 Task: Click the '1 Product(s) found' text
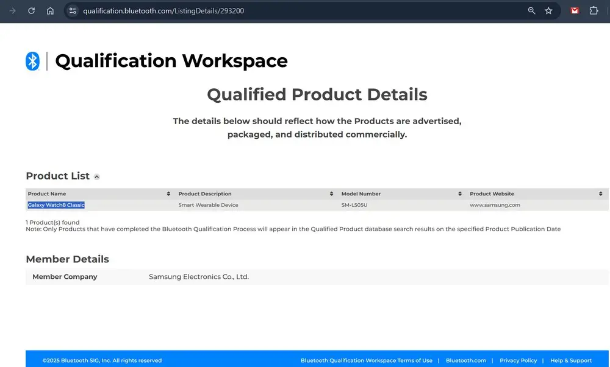(52, 222)
